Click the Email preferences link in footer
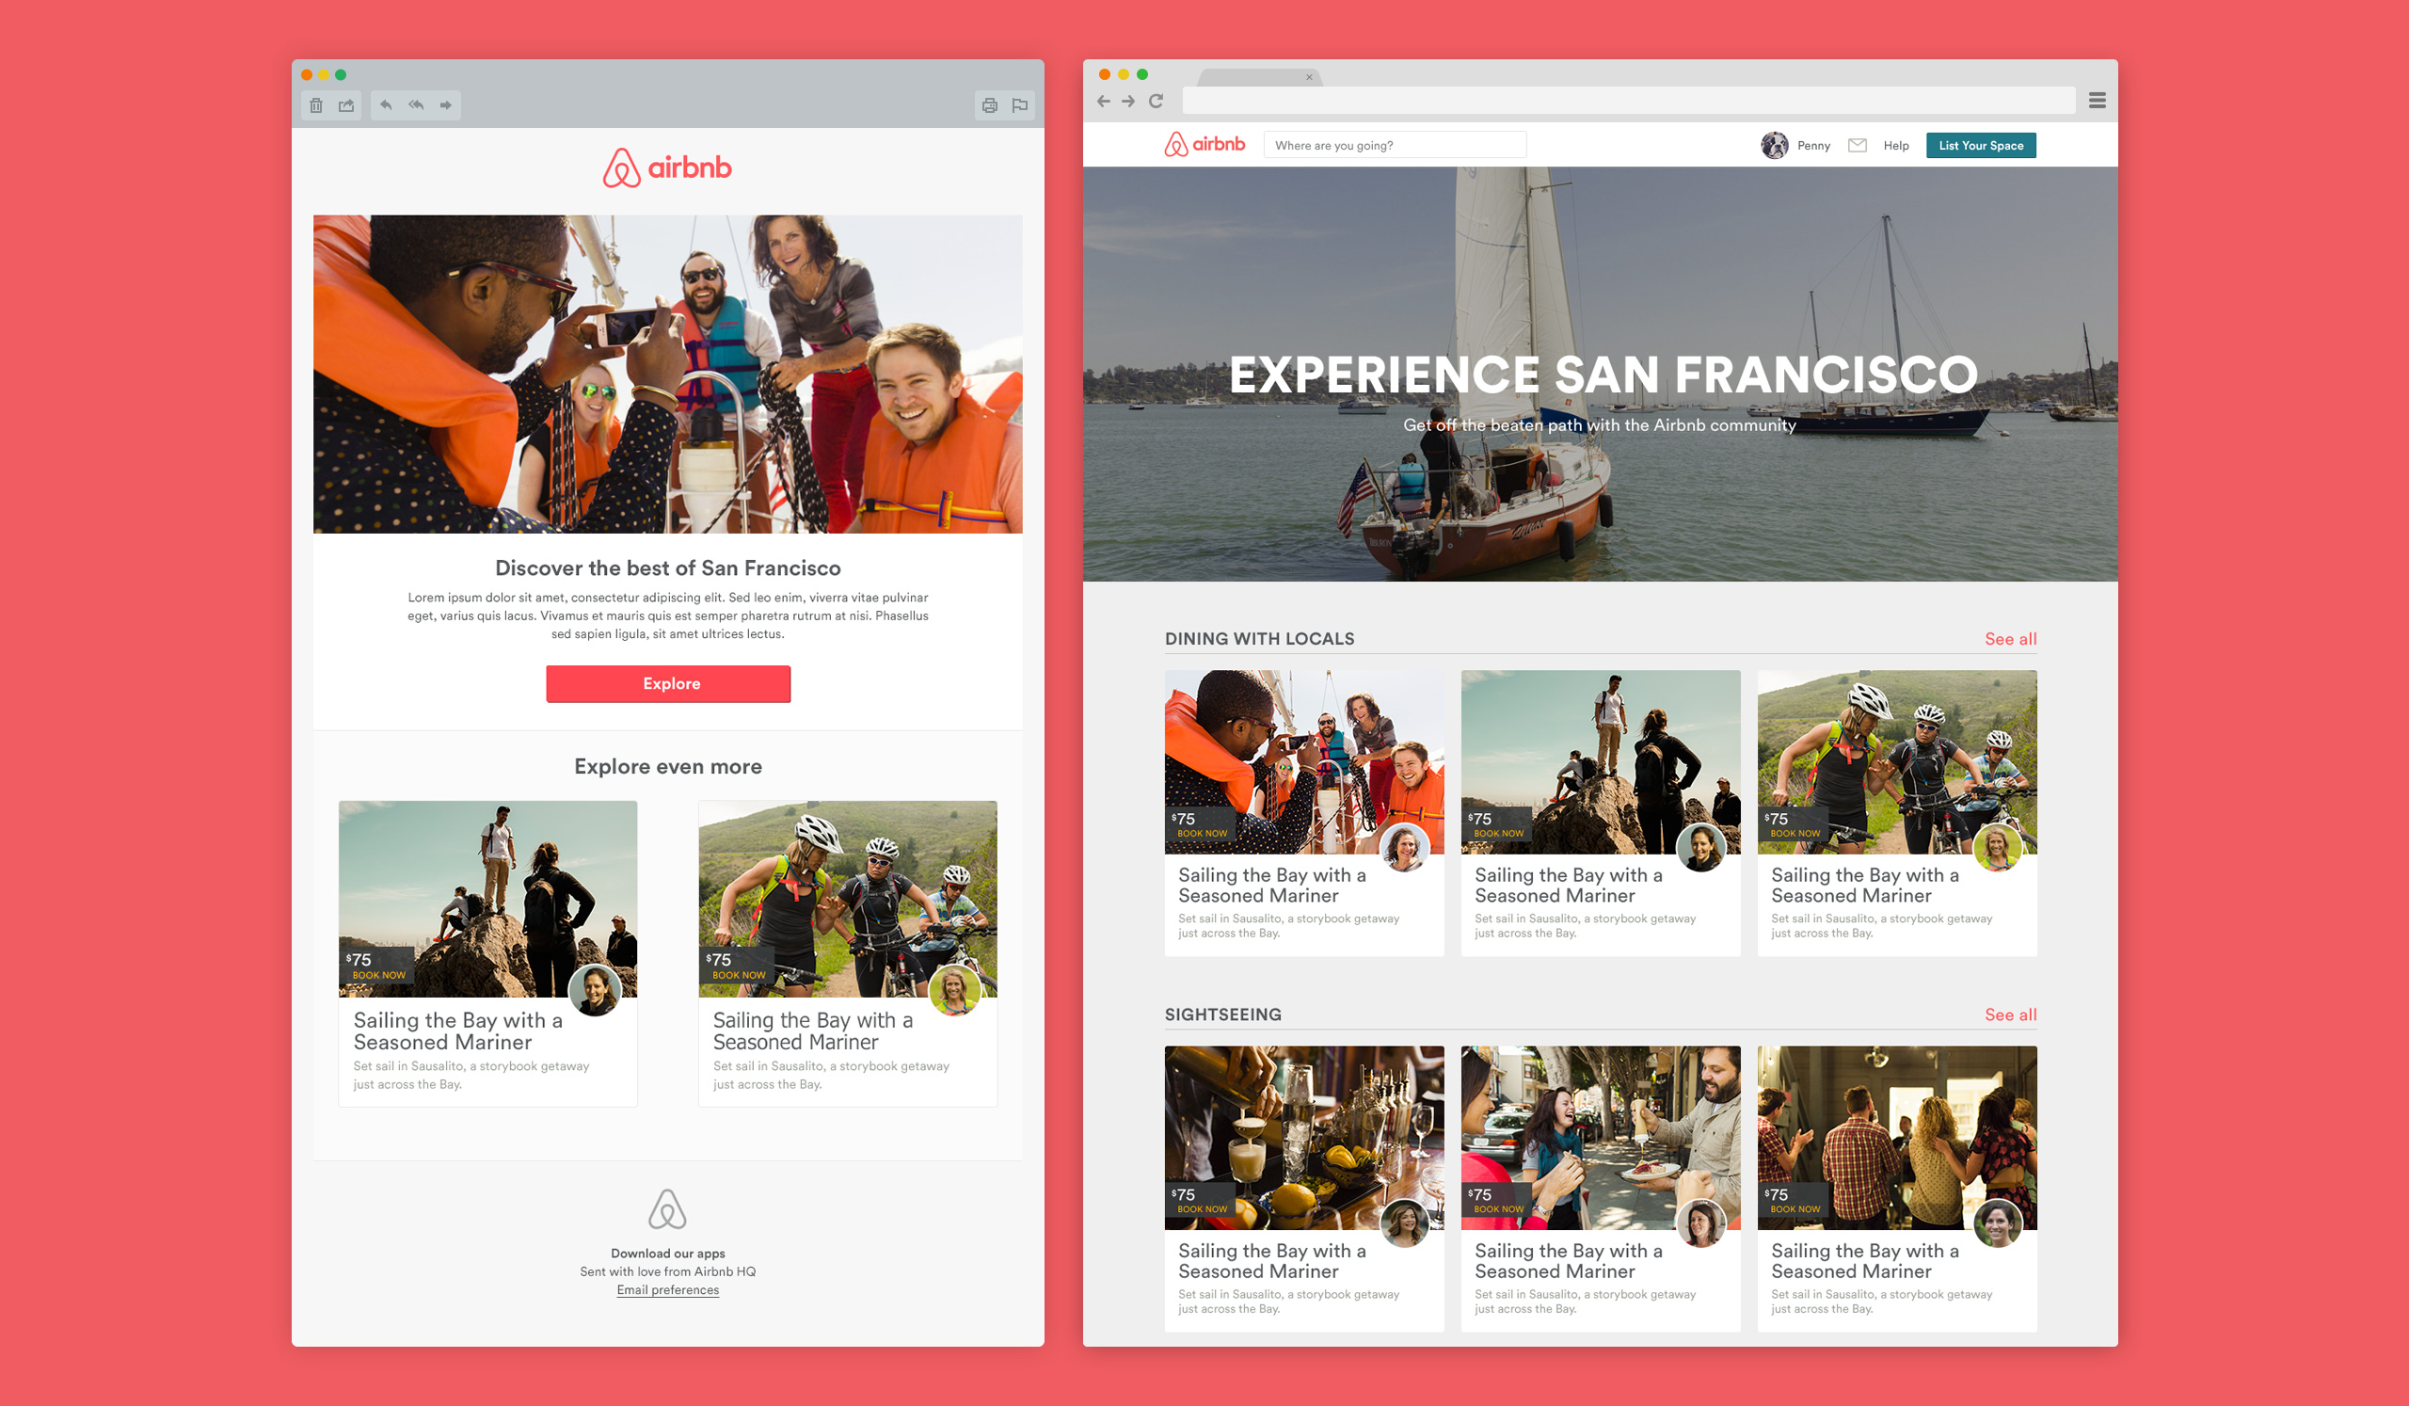 pos(669,1299)
